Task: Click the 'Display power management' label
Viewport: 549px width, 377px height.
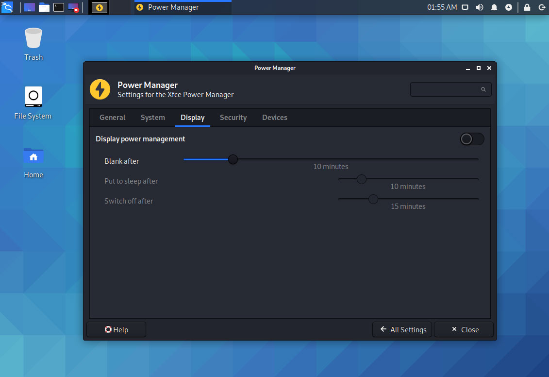Action: coord(140,139)
